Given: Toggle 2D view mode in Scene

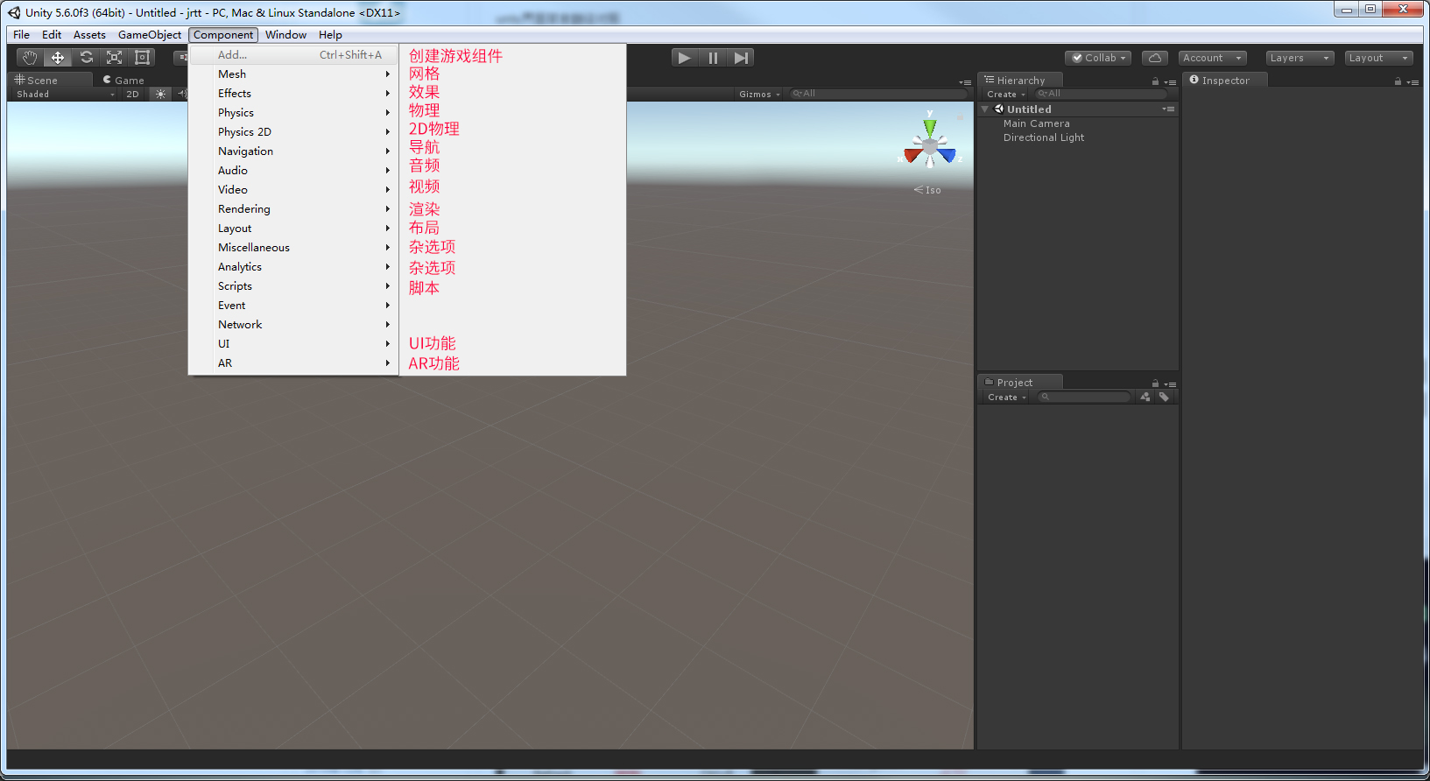Looking at the screenshot, I should coord(132,94).
